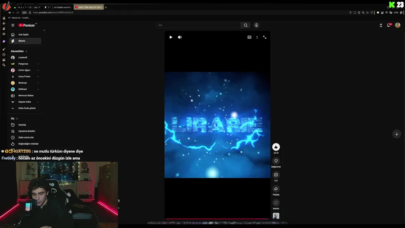This screenshot has height=228, width=405.
Task: Like the Short with 2,6 B likes
Action: (x=276, y=147)
